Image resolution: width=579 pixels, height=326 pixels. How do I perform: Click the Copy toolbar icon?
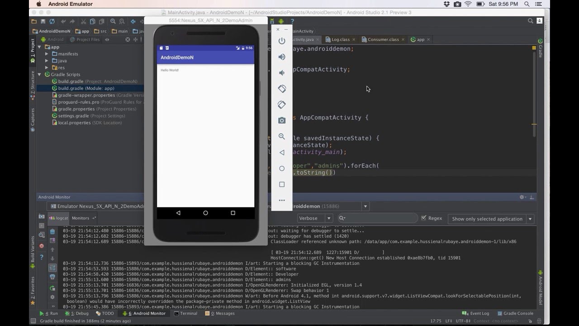[93, 21]
